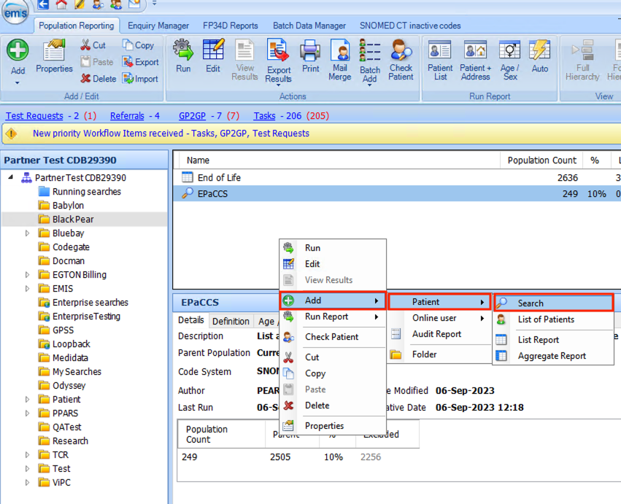
Task: Expand the Patient folder in tree
Action: click(x=27, y=400)
